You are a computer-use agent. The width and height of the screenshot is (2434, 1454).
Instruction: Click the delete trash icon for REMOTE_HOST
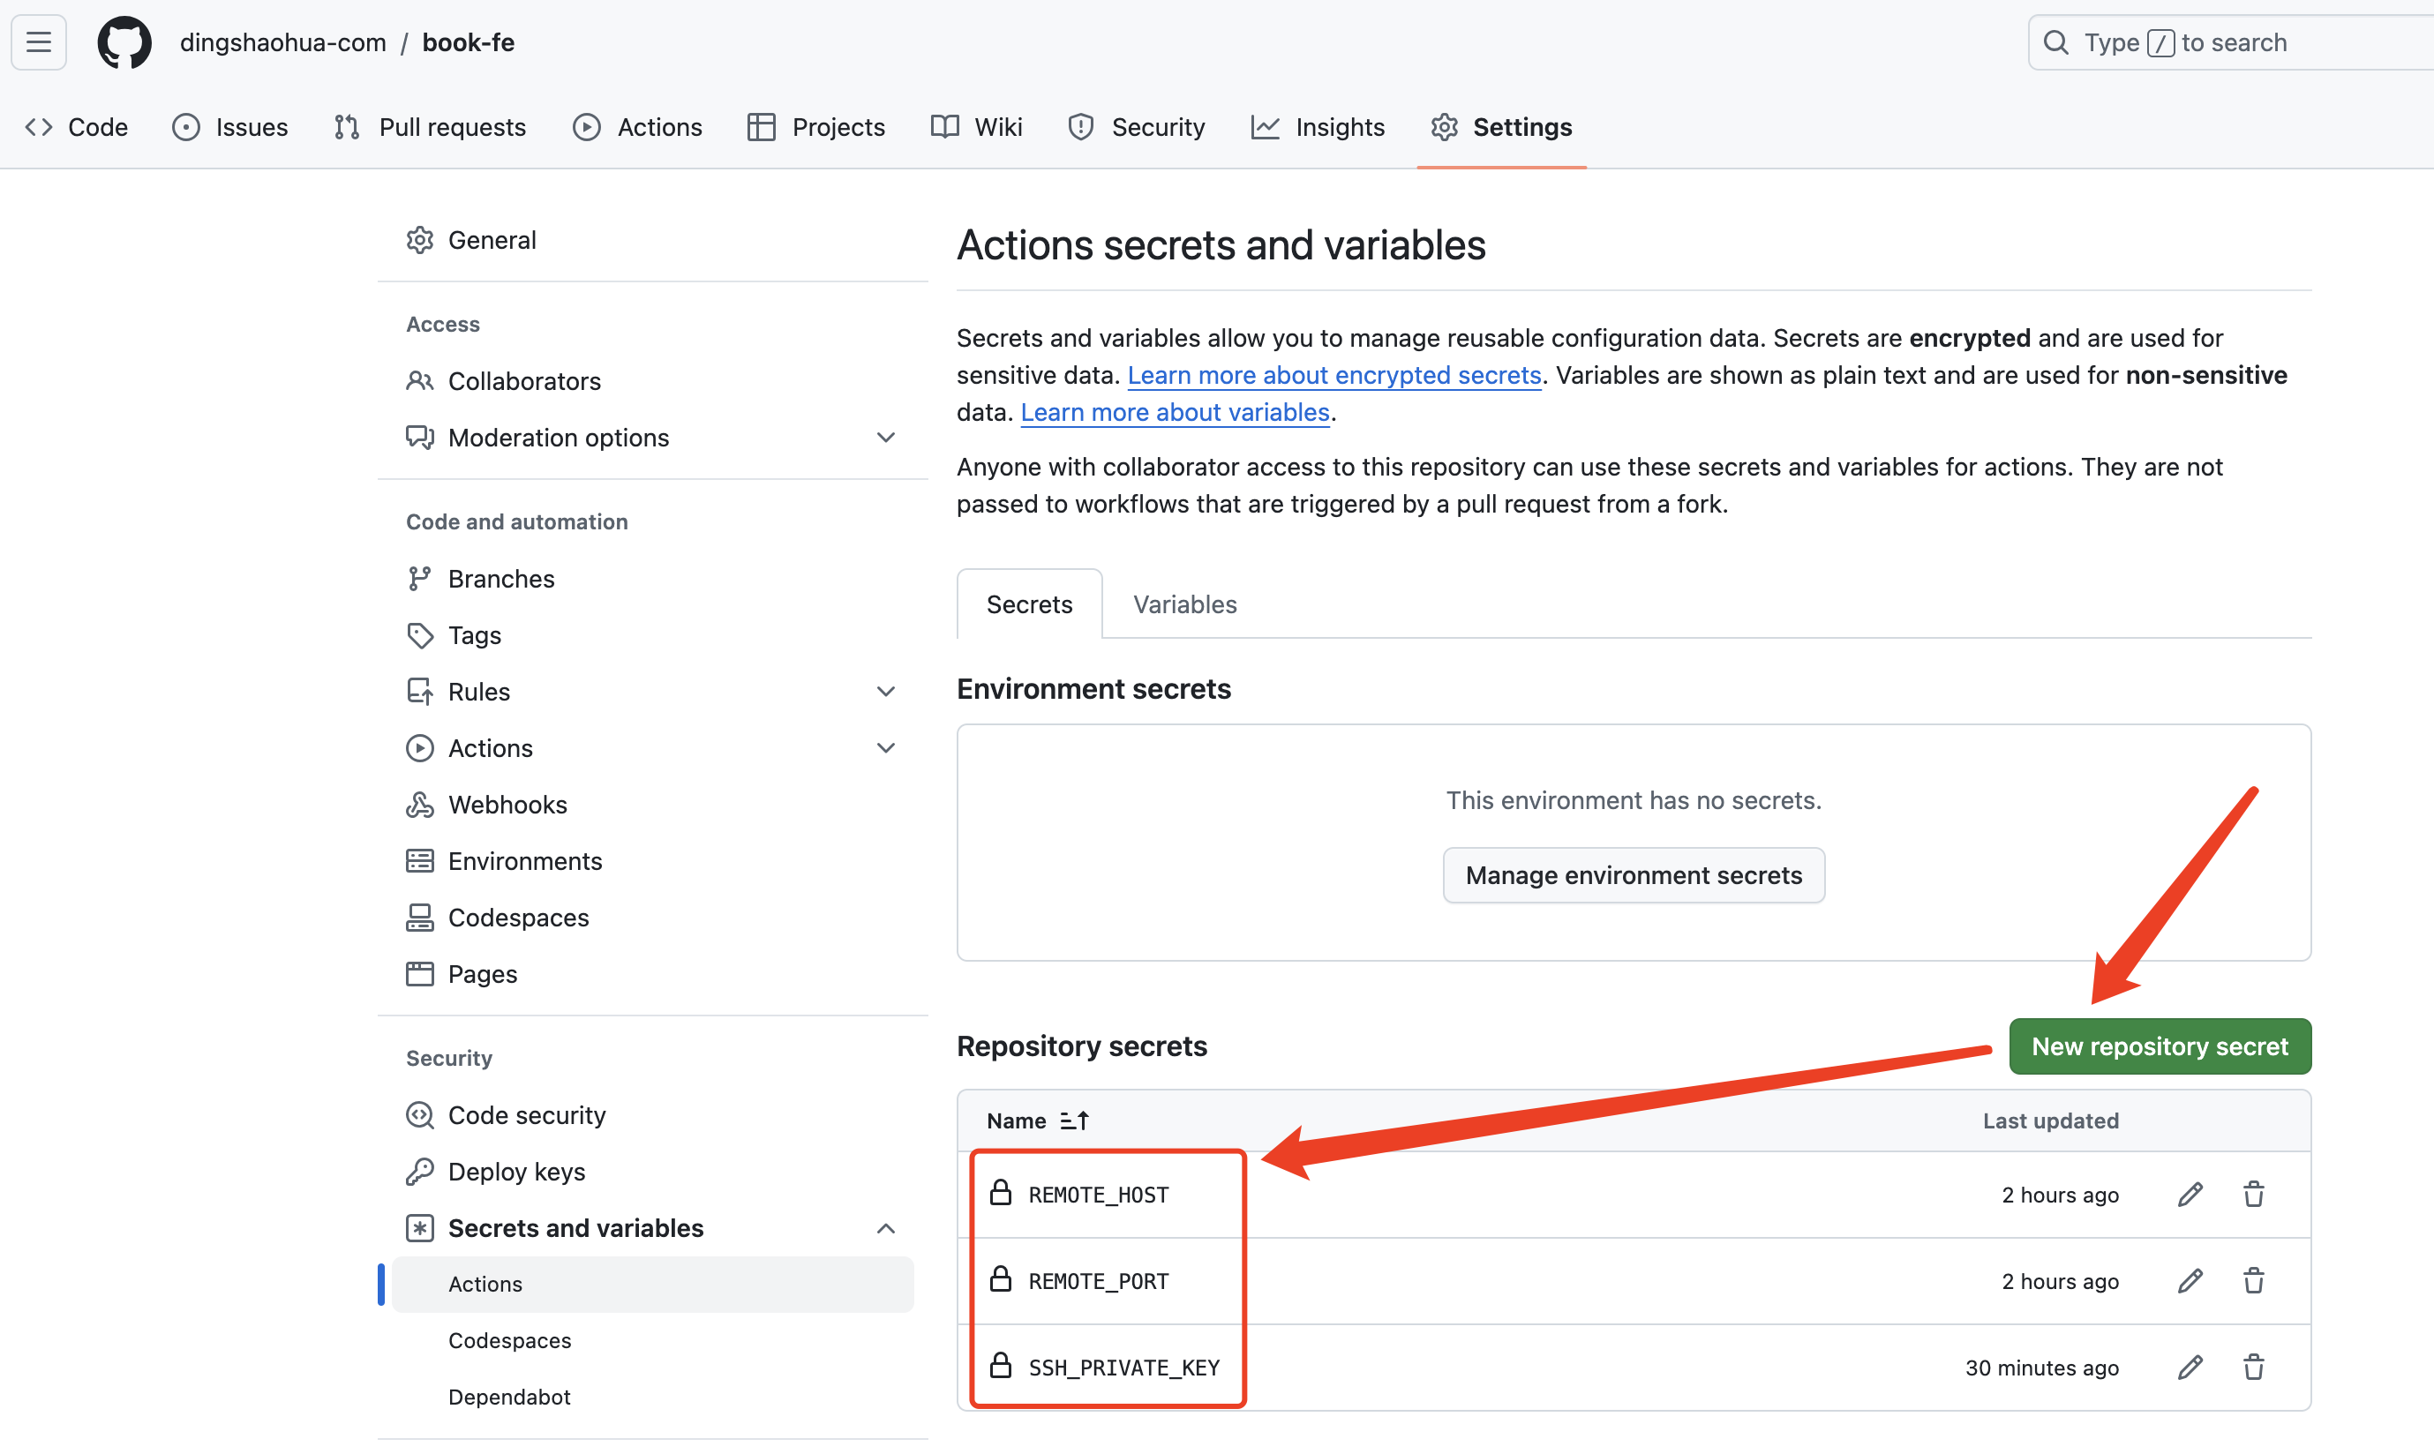point(2254,1195)
